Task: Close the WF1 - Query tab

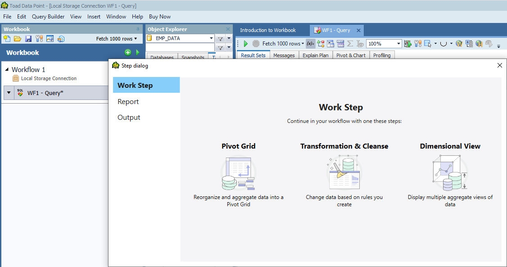Action: click(358, 30)
